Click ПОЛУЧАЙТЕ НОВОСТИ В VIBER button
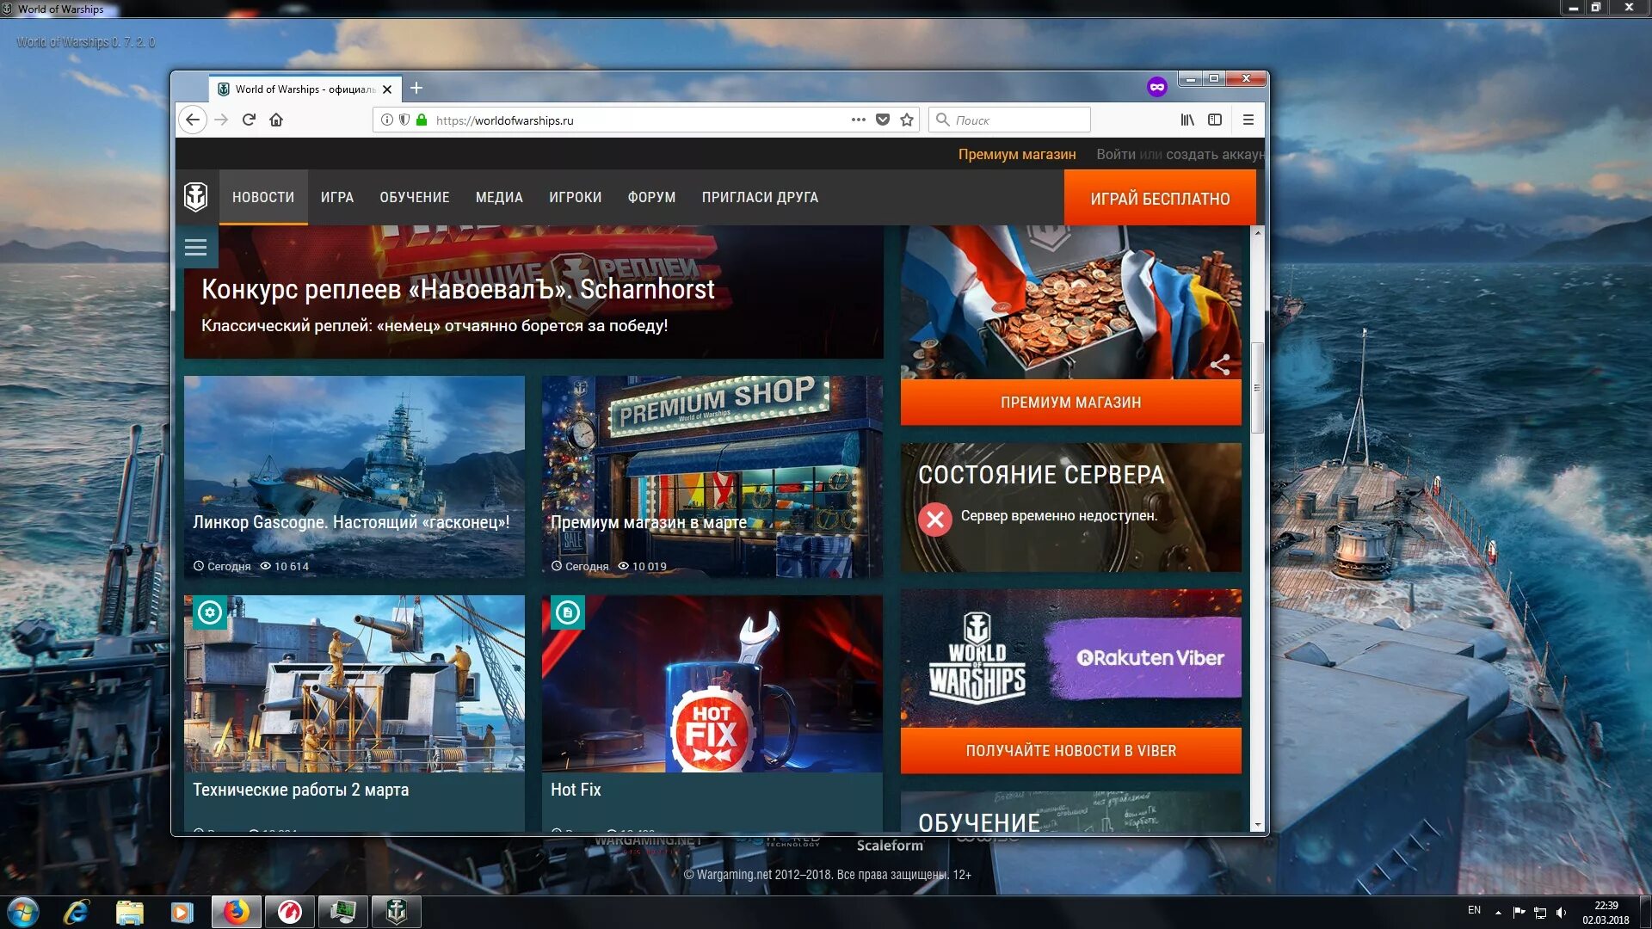 point(1070,751)
